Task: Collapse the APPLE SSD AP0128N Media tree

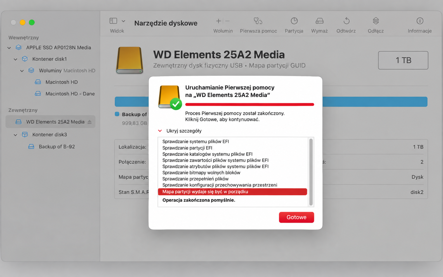Action: point(9,48)
